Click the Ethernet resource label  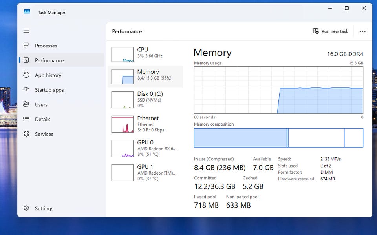pyautogui.click(x=148, y=118)
